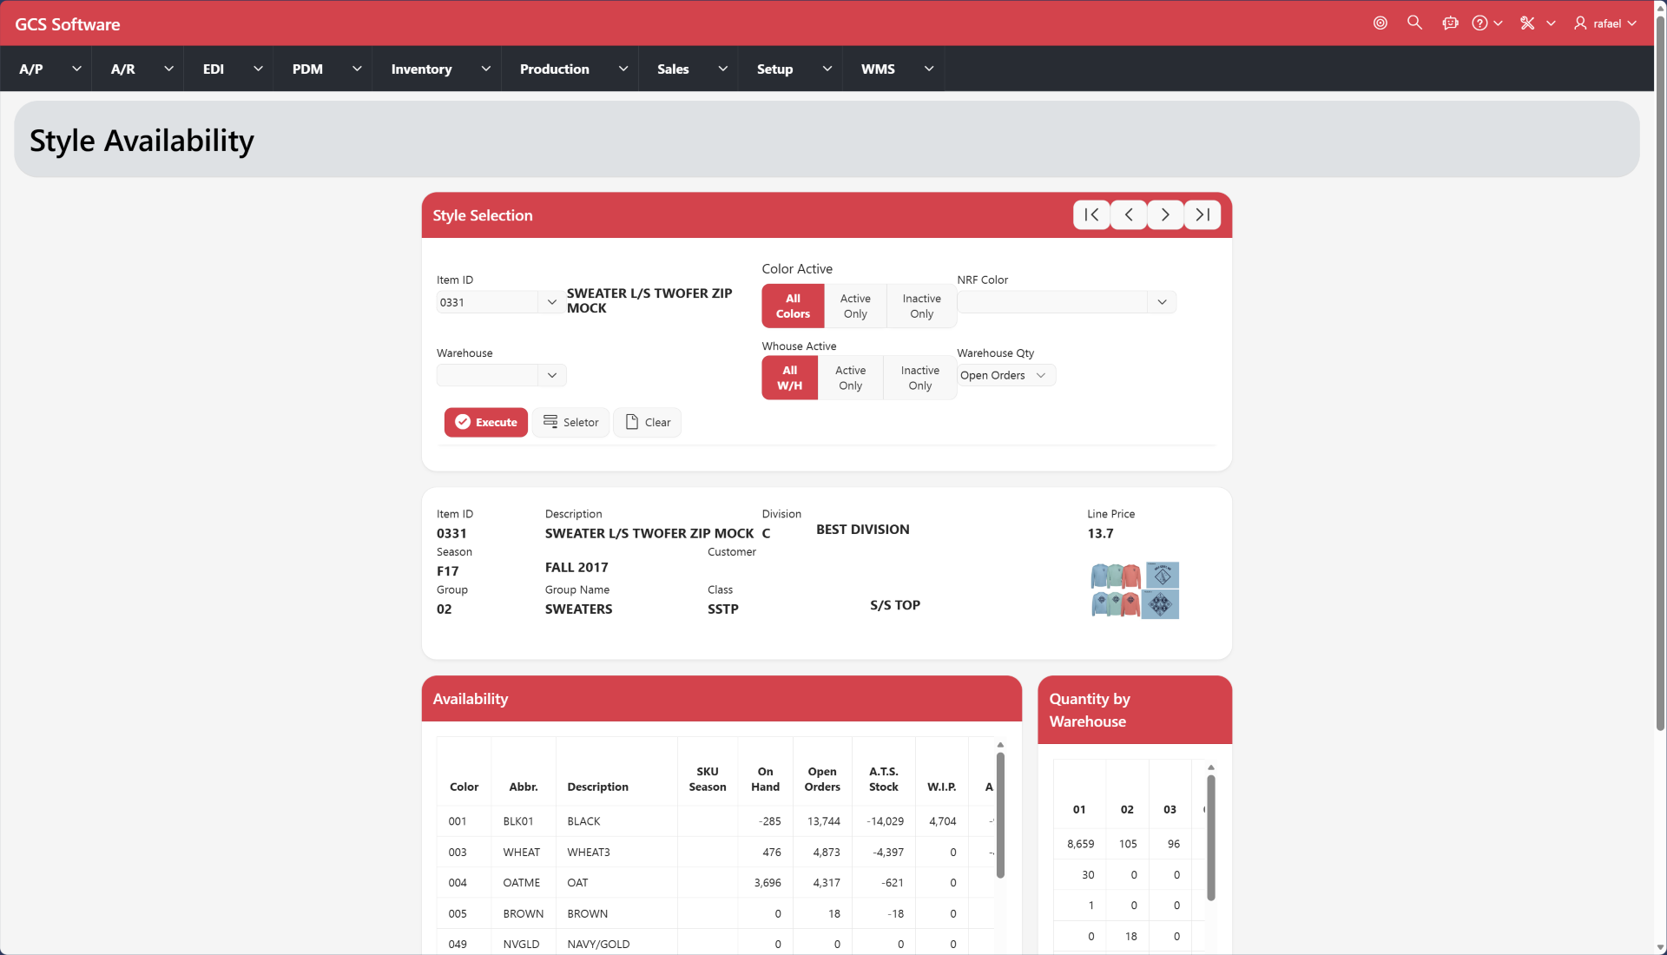Open the search magnifier icon
1667x955 pixels.
[1414, 23]
